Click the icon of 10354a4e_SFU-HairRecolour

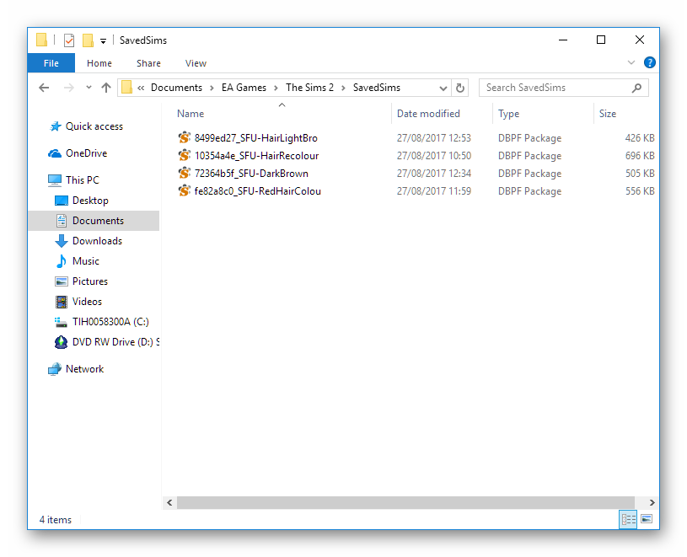[x=185, y=155]
